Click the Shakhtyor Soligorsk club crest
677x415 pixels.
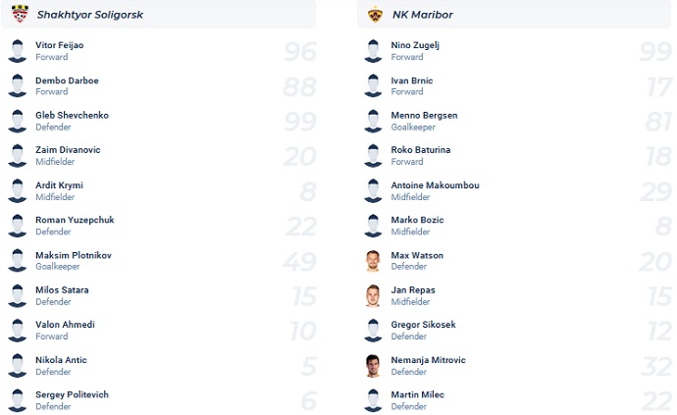click(x=18, y=15)
